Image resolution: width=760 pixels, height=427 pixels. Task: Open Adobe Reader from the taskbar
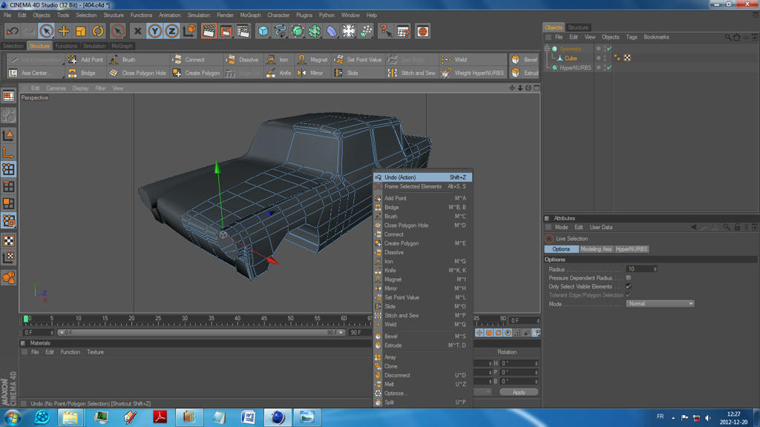point(160,417)
